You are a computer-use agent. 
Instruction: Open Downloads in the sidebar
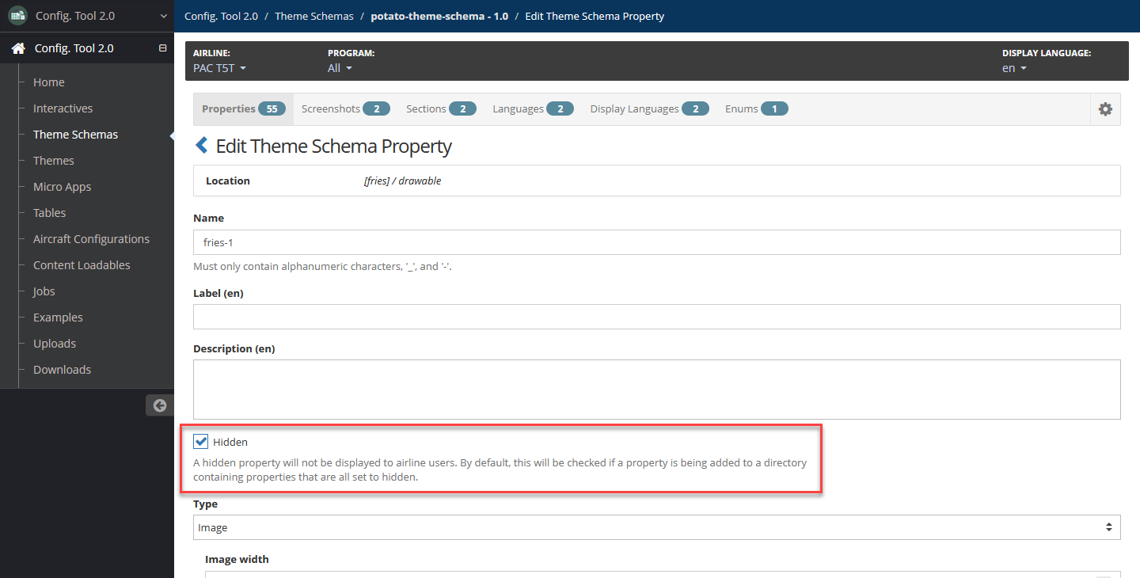pyautogui.click(x=62, y=370)
